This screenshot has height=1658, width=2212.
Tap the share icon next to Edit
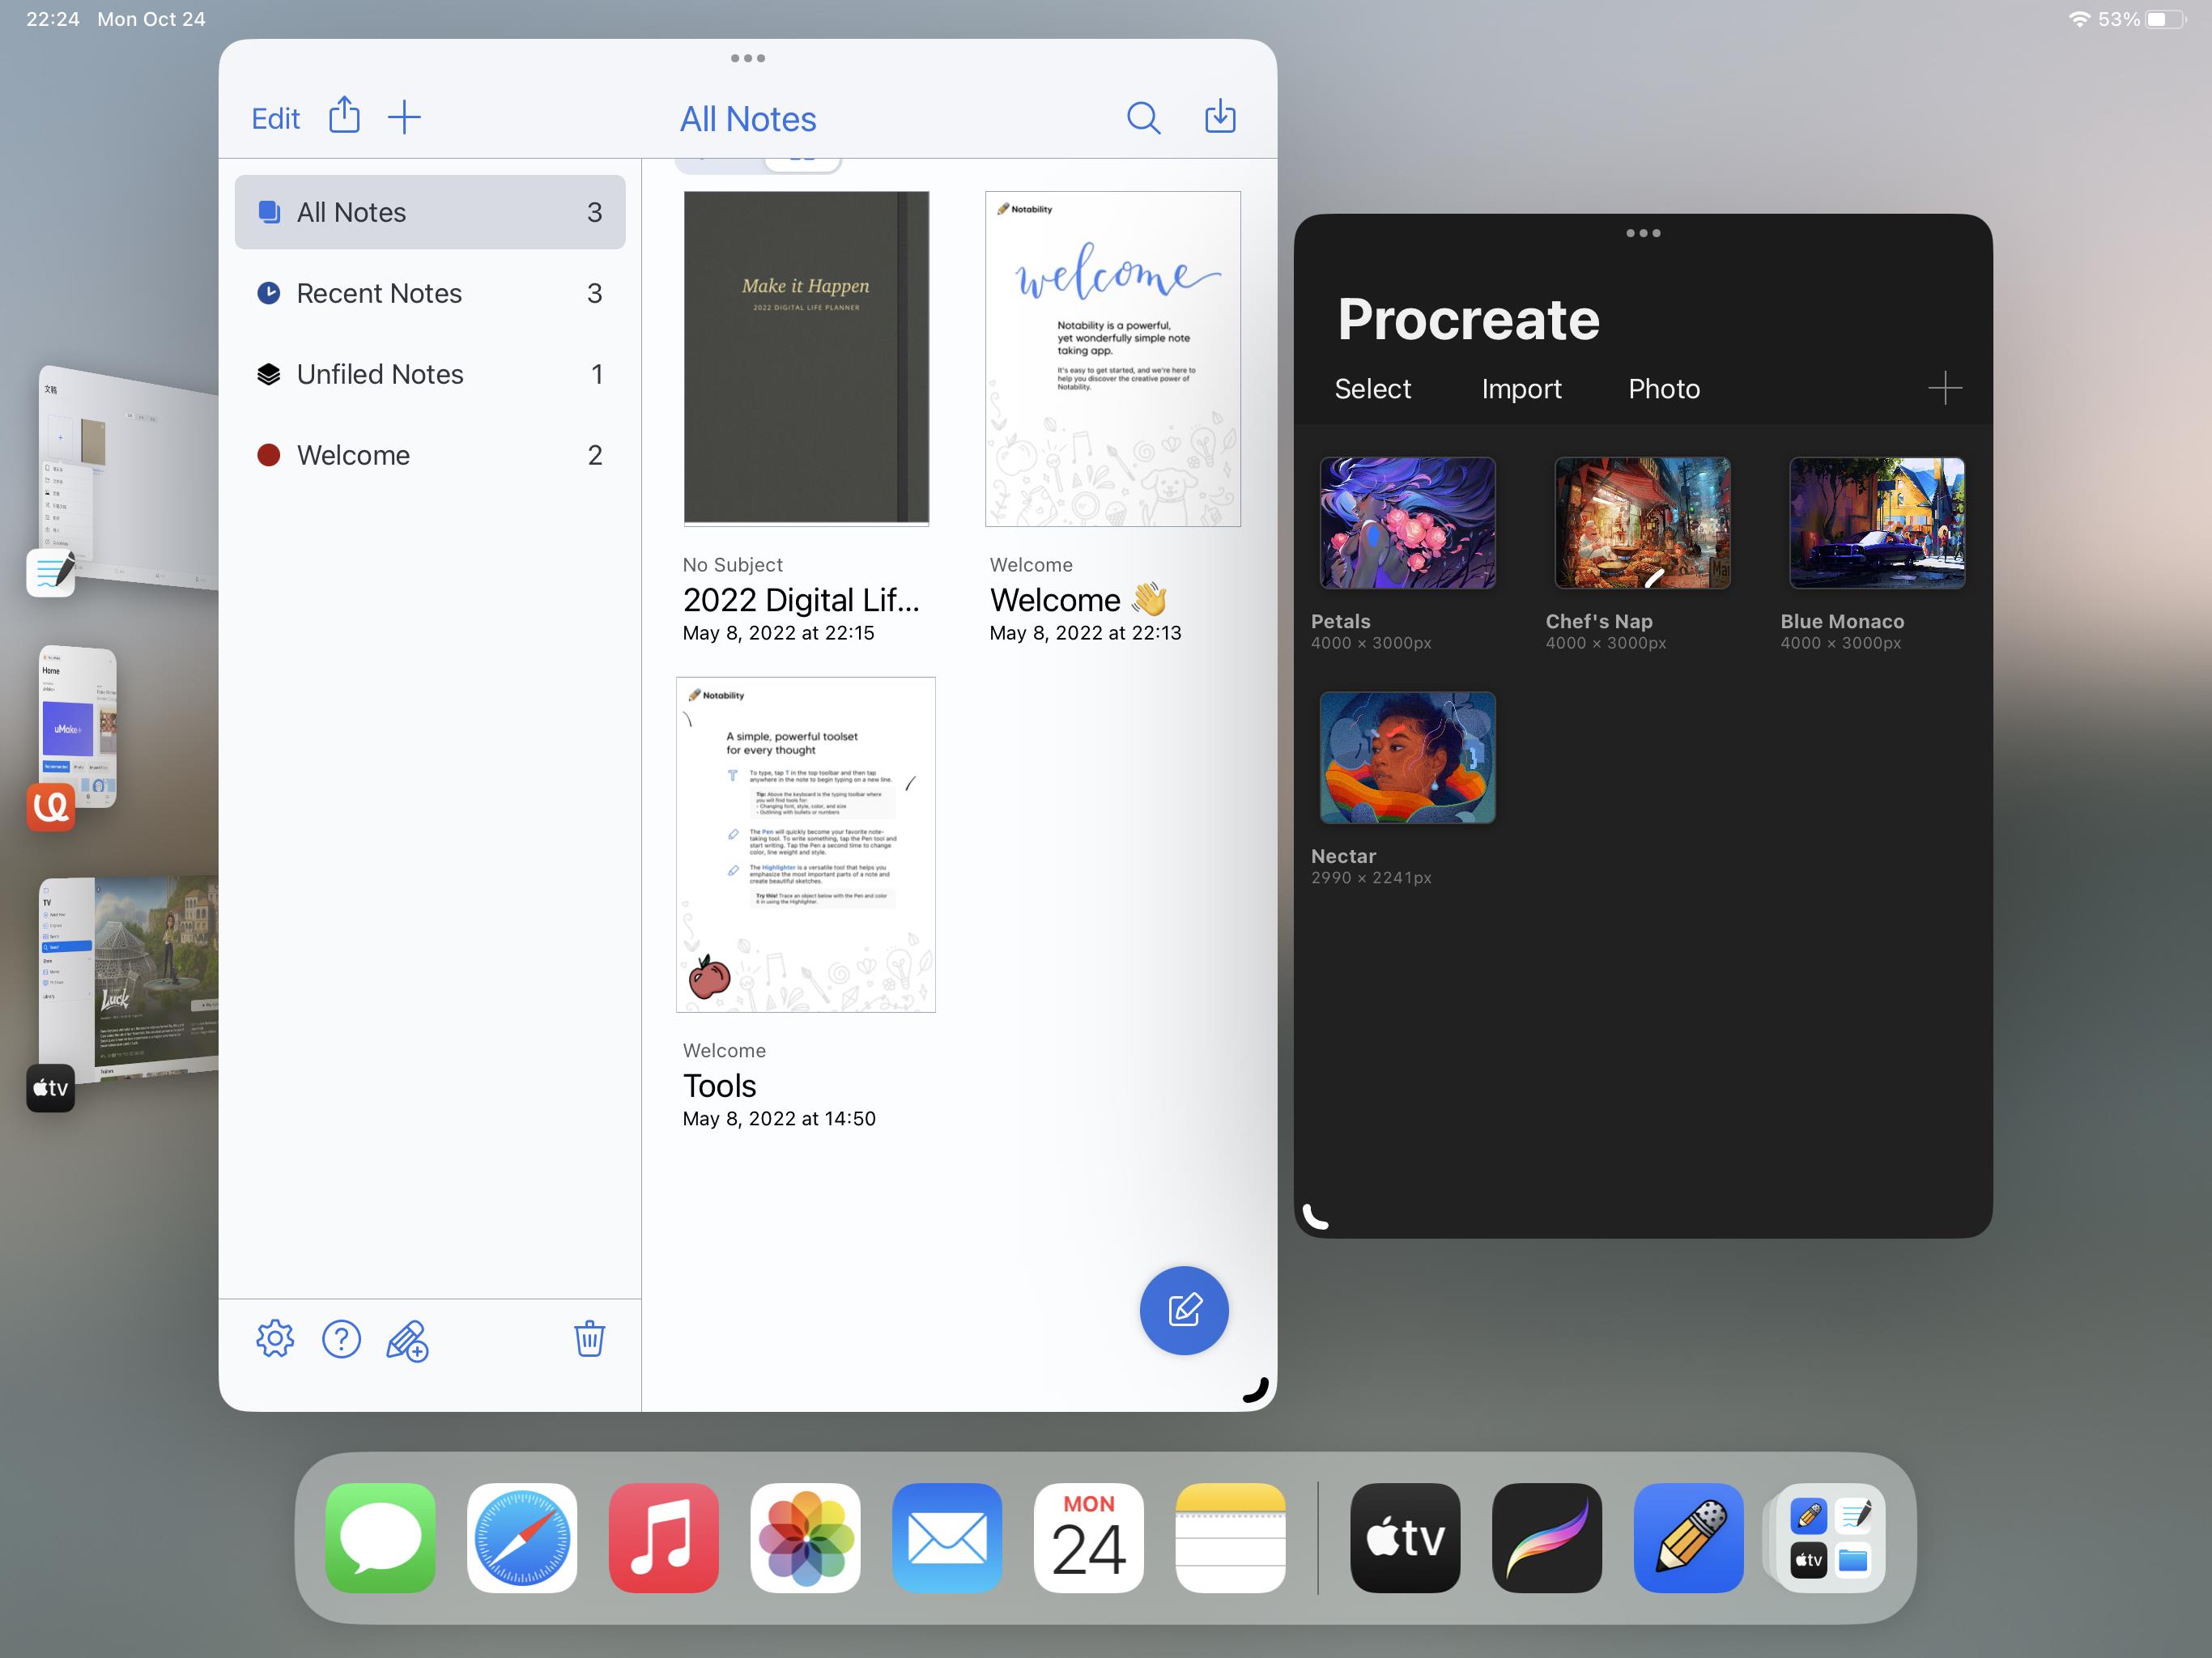click(344, 116)
